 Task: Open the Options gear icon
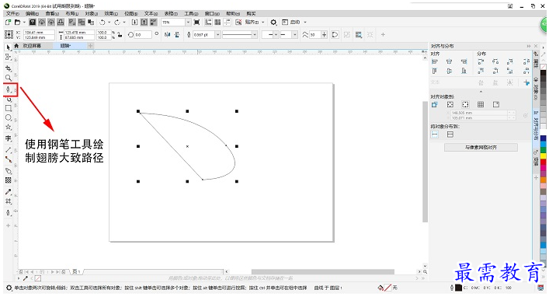pos(273,22)
